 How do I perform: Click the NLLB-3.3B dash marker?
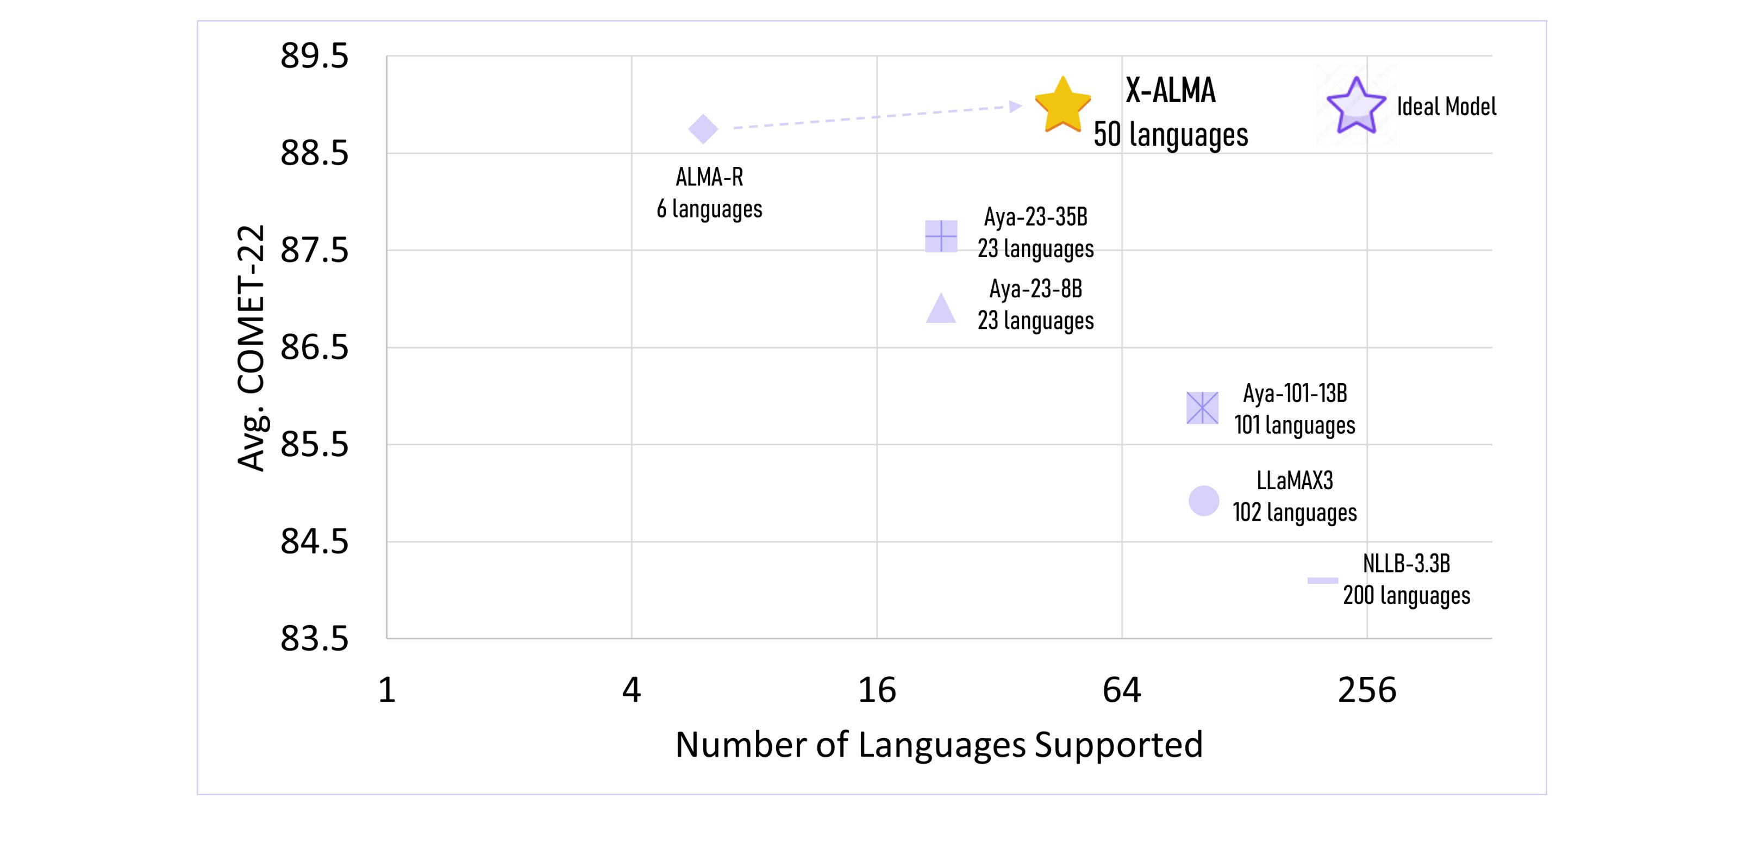pyautogui.click(x=1323, y=581)
